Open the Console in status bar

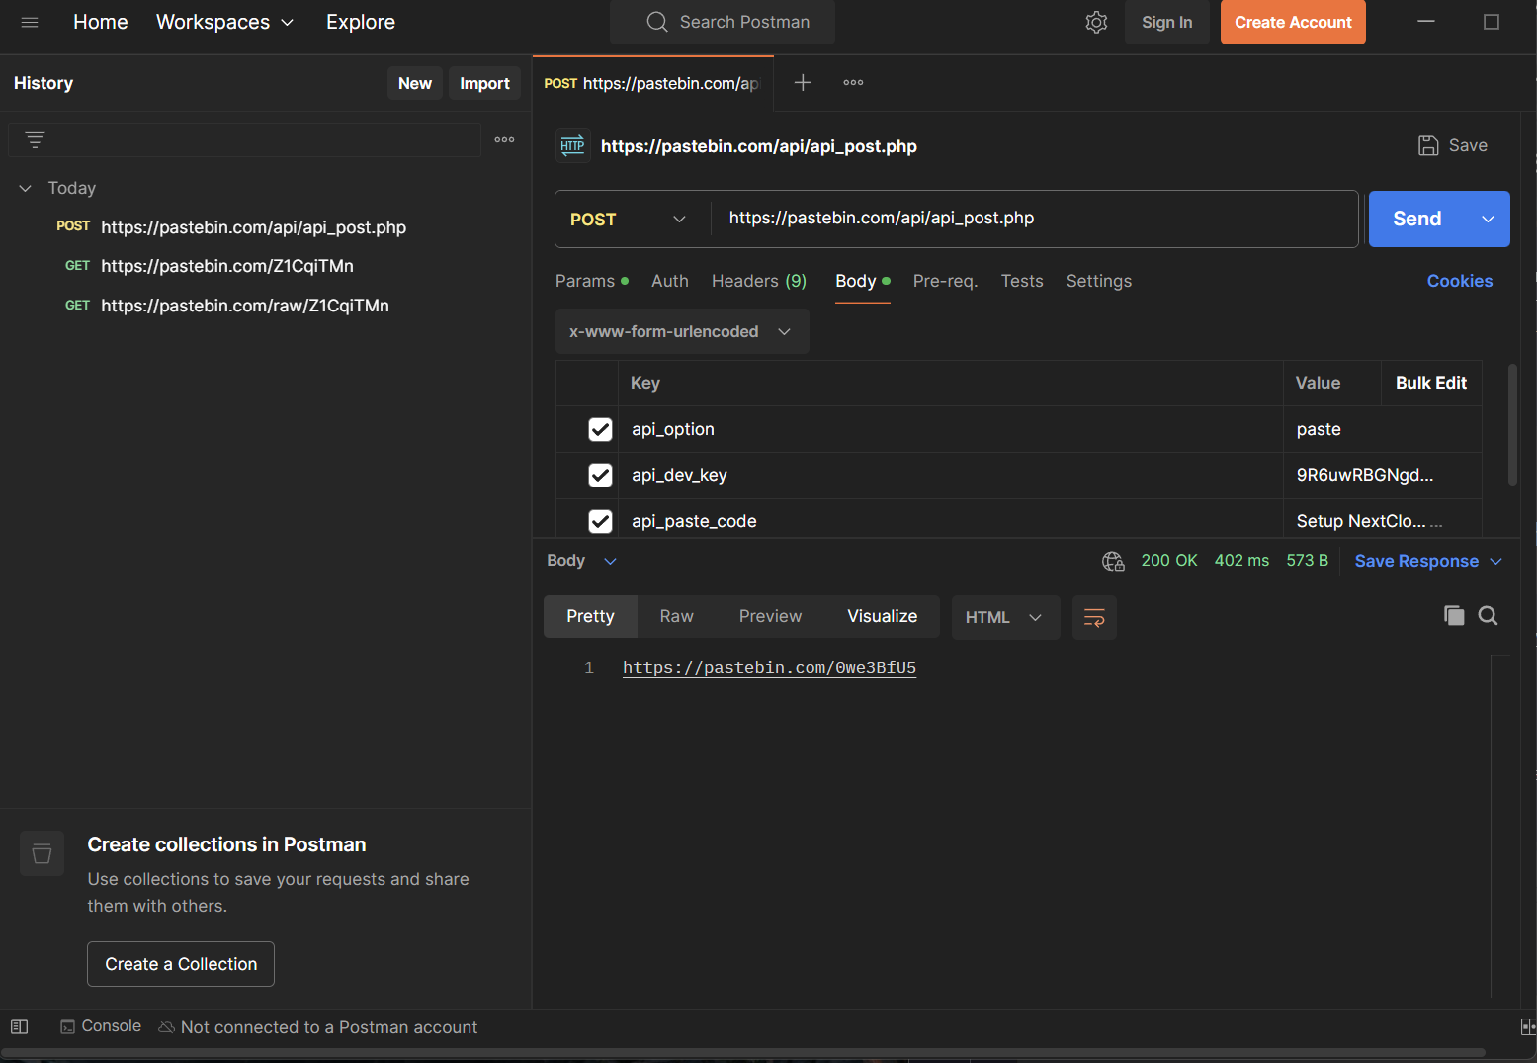pyautogui.click(x=101, y=1026)
